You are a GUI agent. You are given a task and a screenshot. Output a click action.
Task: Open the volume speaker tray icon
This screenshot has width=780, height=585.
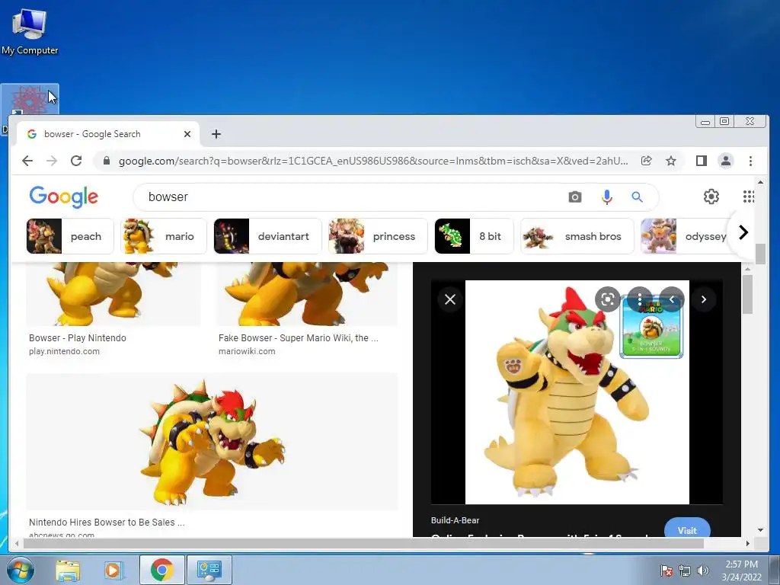703,571
